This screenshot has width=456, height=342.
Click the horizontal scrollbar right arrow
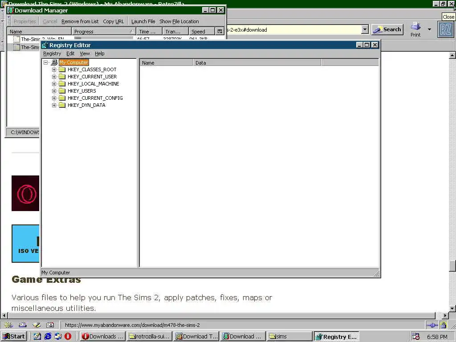click(x=445, y=315)
